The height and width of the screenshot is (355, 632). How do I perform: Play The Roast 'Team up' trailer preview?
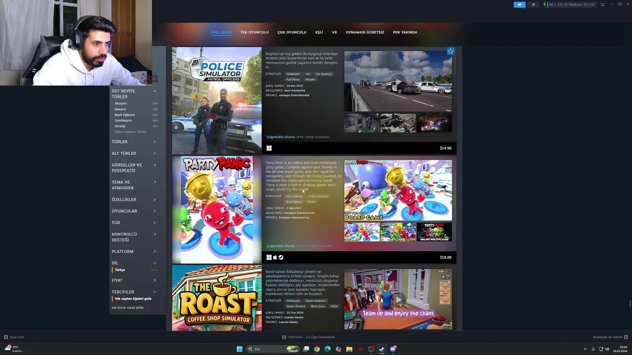[x=398, y=299]
